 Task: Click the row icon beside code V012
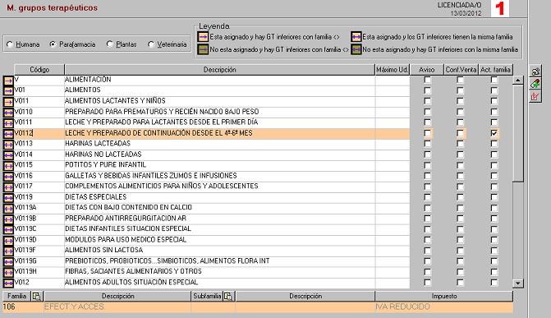coord(8,283)
